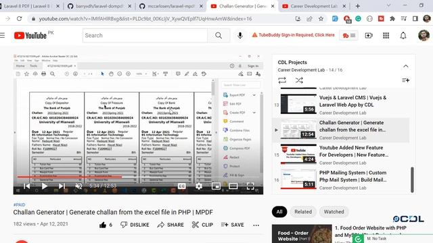
Task: Play the video
Action: (44, 186)
